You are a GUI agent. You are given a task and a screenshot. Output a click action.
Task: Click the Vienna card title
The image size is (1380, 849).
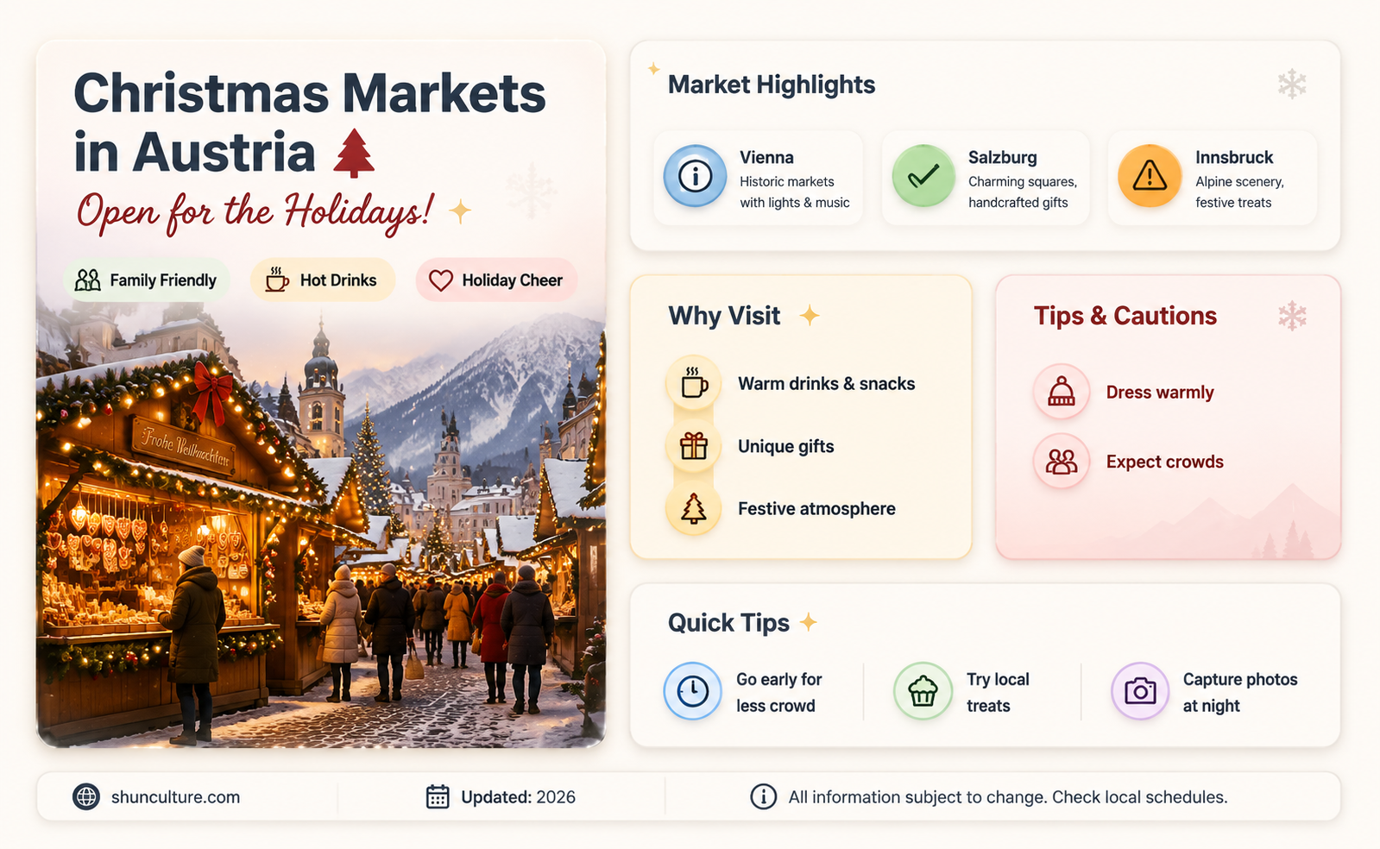coord(766,157)
